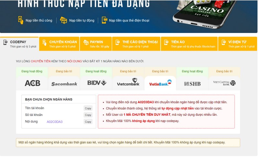259x158 pixels.
Task: Copy the account number (Số tài khoản)
Action: pos(88,115)
